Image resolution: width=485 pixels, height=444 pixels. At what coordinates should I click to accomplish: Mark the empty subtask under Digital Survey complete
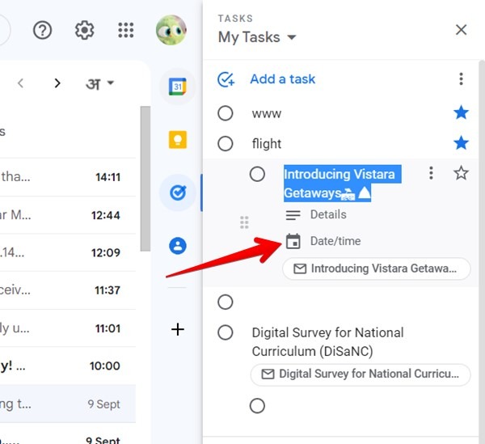(257, 406)
